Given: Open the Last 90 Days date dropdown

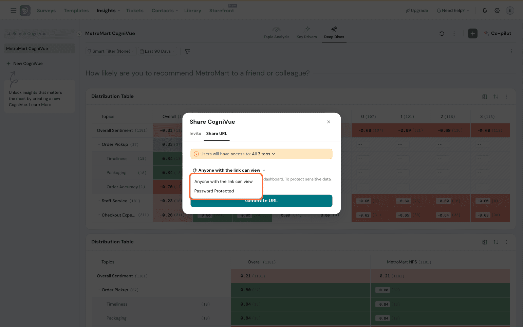Looking at the screenshot, I should [x=157, y=51].
